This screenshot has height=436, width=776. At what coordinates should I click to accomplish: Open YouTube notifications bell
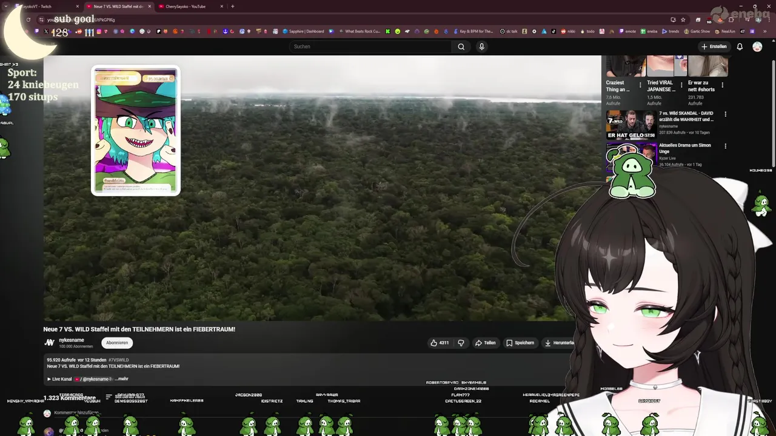click(740, 47)
